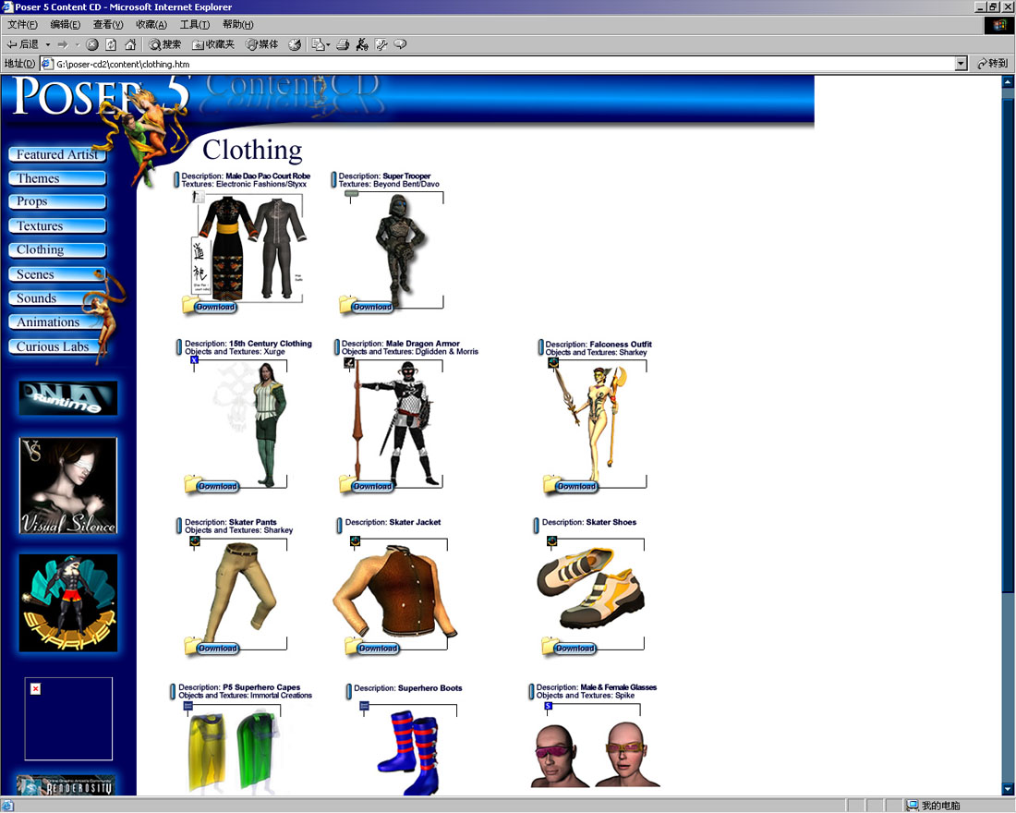Click the Forward arrow toolbar button
The height and width of the screenshot is (813, 1016).
(63, 44)
